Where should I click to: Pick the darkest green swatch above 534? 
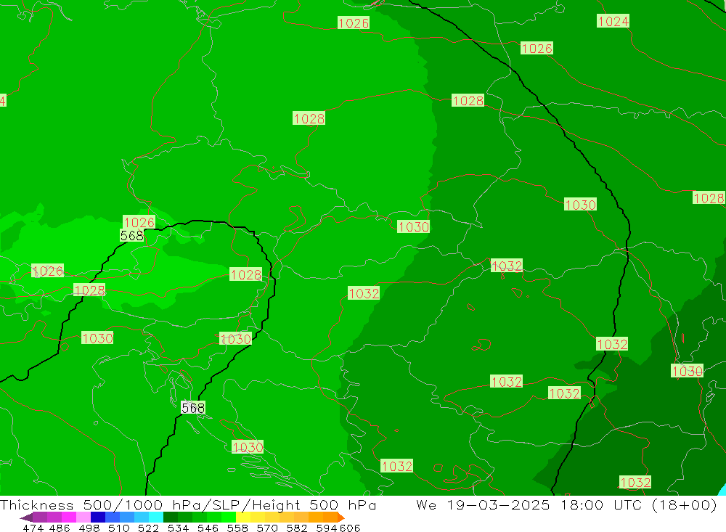171,517
